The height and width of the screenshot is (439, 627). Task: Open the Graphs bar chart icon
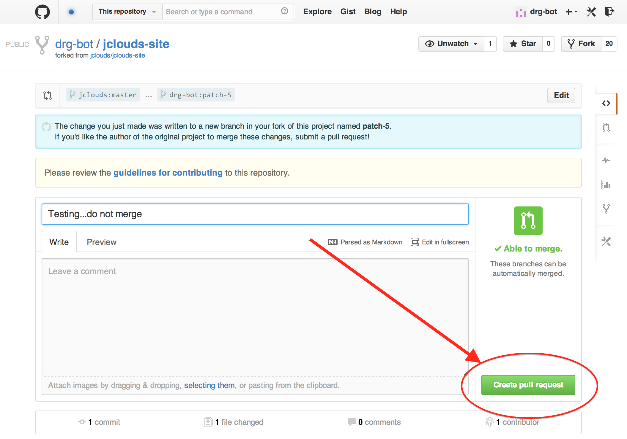click(606, 185)
